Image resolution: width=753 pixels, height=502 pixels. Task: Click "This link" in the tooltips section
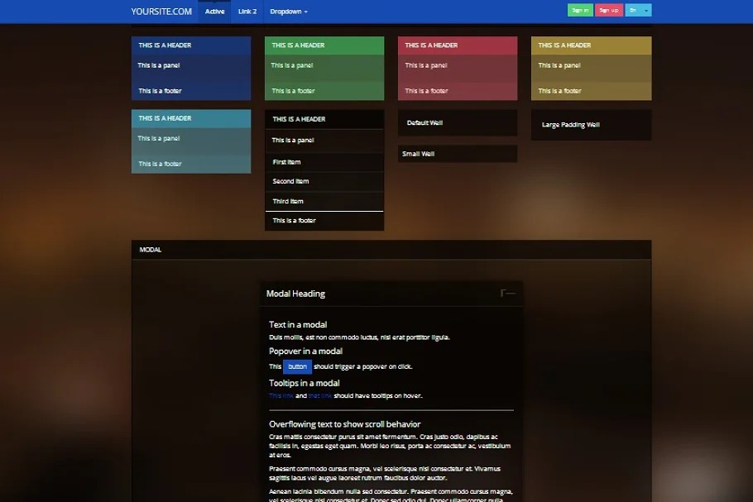click(281, 395)
